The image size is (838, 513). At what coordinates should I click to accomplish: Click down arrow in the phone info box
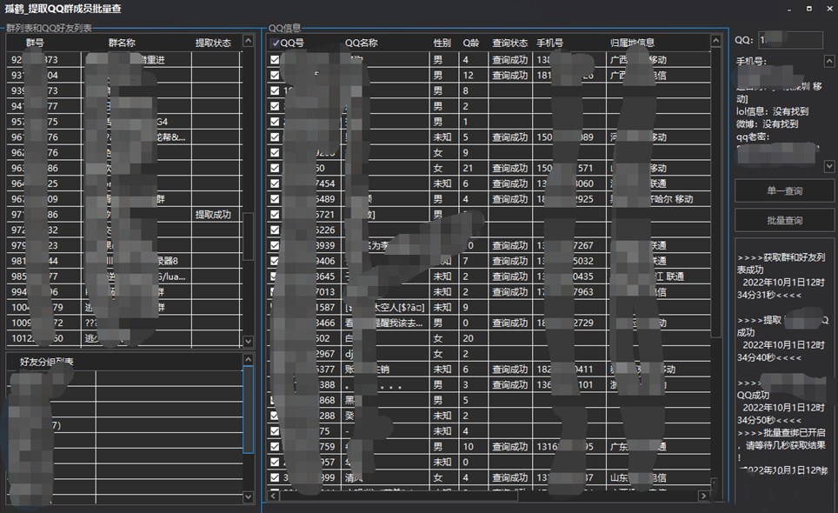coord(828,166)
